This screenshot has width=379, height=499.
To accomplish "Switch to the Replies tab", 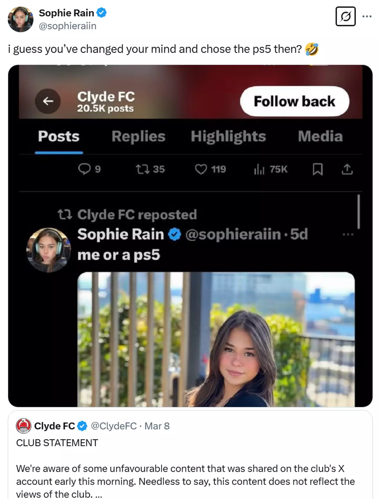I will 138,136.
